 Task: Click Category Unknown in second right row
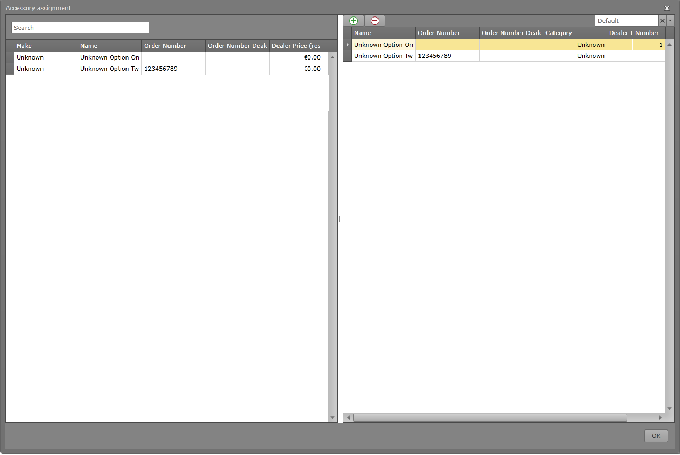[x=575, y=56]
